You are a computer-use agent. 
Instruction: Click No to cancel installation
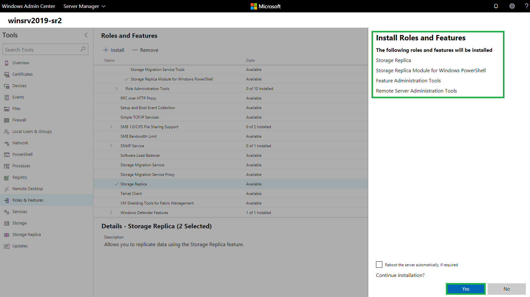[x=506, y=289]
